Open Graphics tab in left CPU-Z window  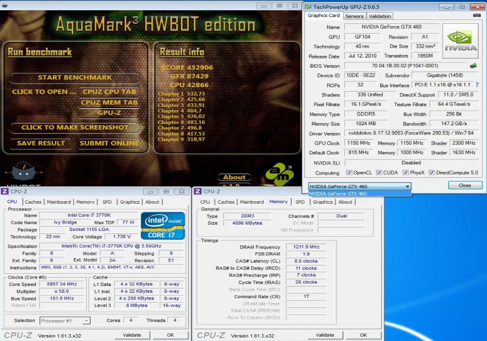[130, 202]
